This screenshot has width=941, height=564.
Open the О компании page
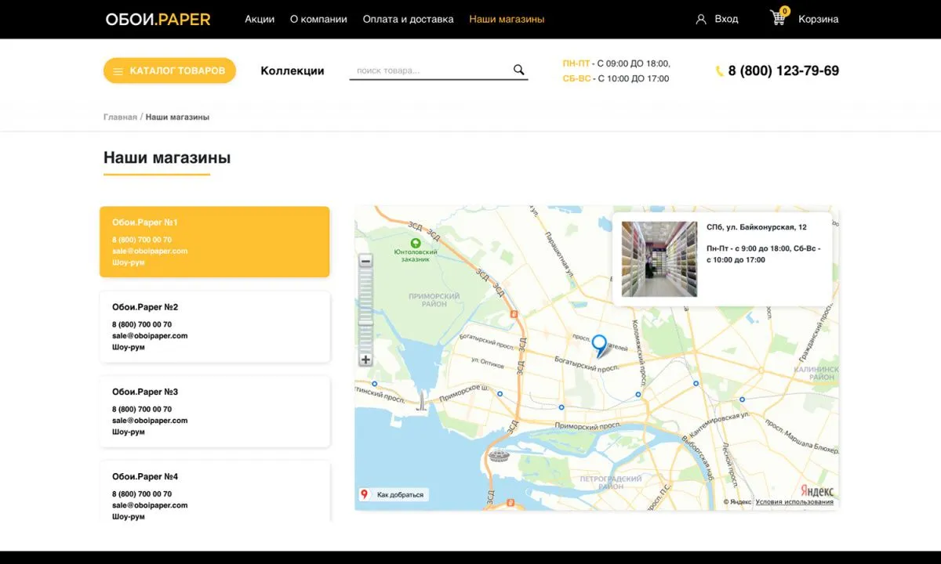(318, 19)
